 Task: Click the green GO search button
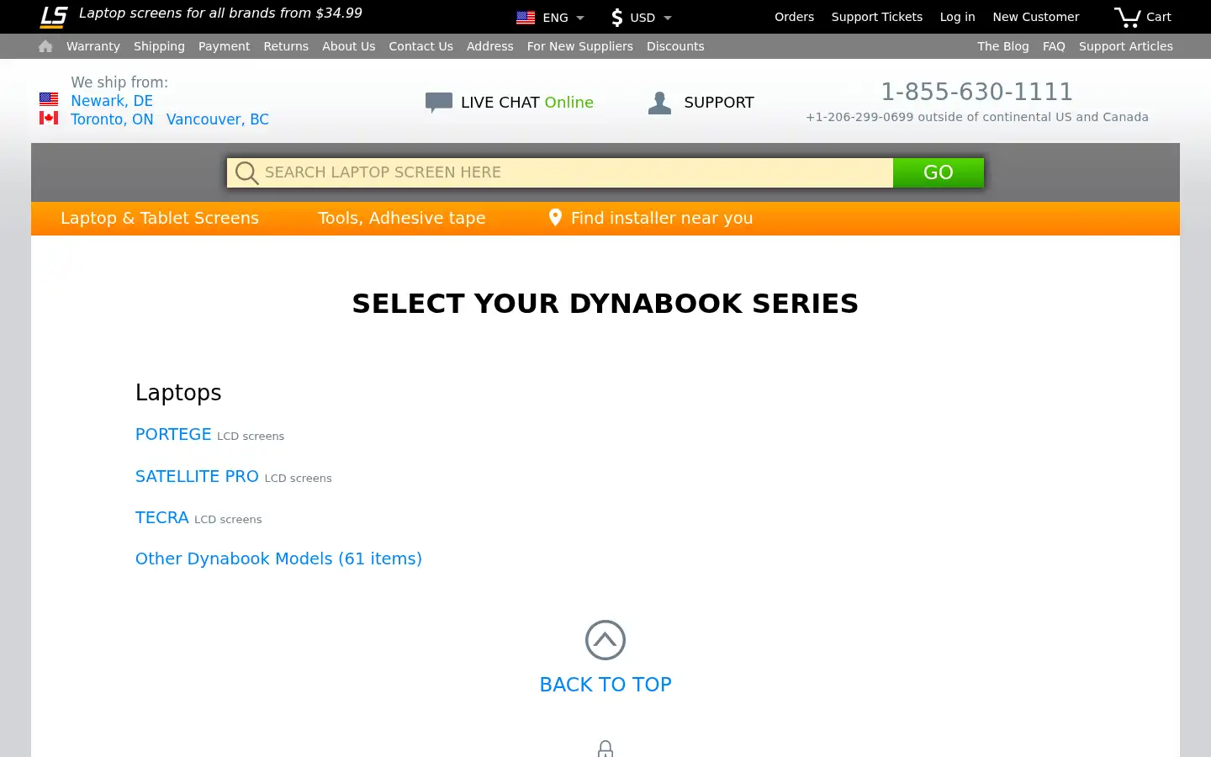[x=939, y=172]
